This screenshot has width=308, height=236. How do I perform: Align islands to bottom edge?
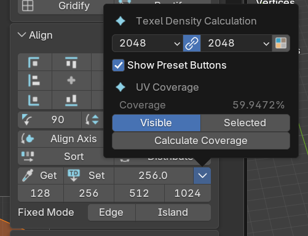pos(71,100)
